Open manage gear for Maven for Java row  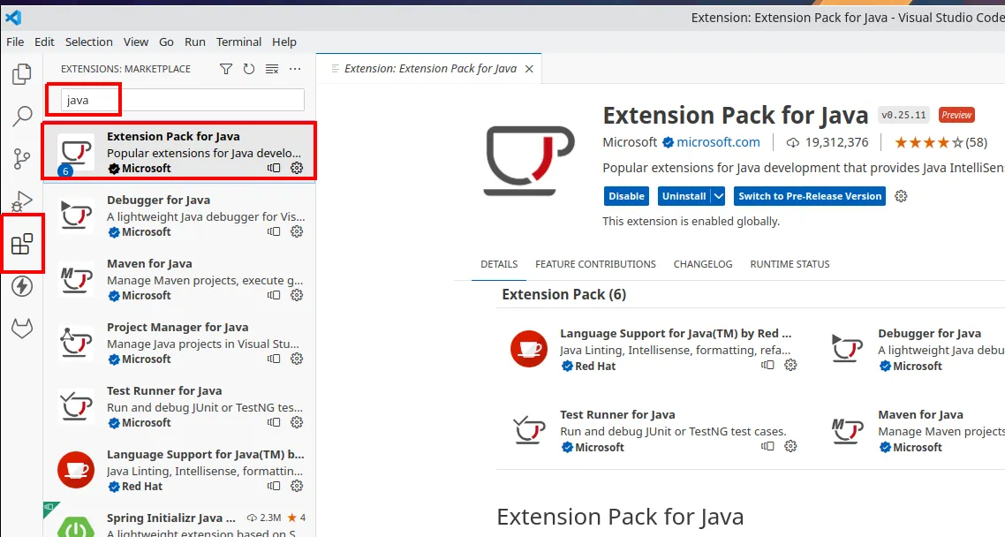296,295
